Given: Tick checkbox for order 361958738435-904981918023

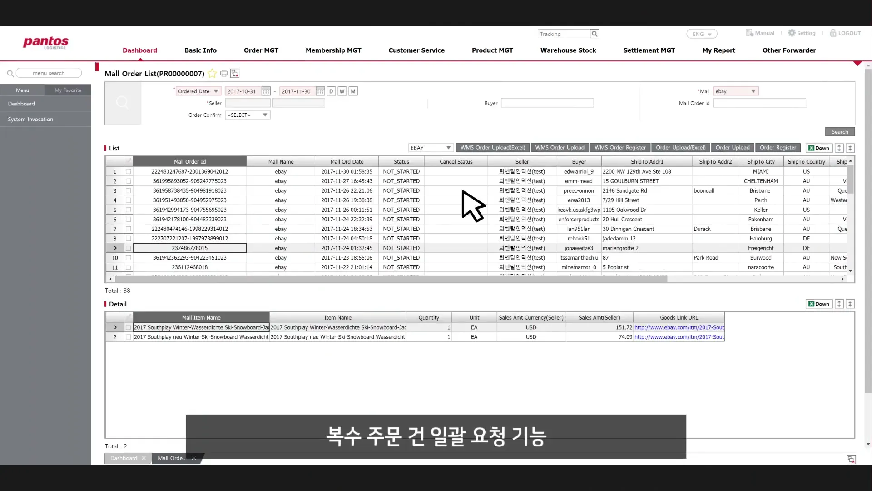Looking at the screenshot, I should click(128, 191).
